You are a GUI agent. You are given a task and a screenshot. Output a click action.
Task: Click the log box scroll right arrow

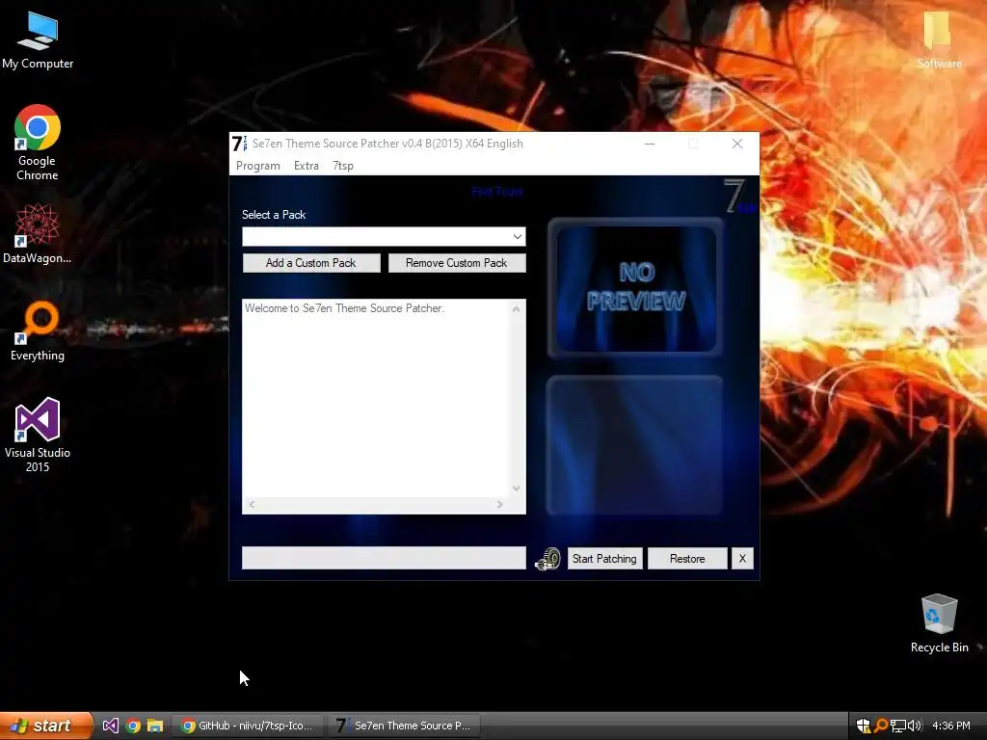click(x=500, y=504)
